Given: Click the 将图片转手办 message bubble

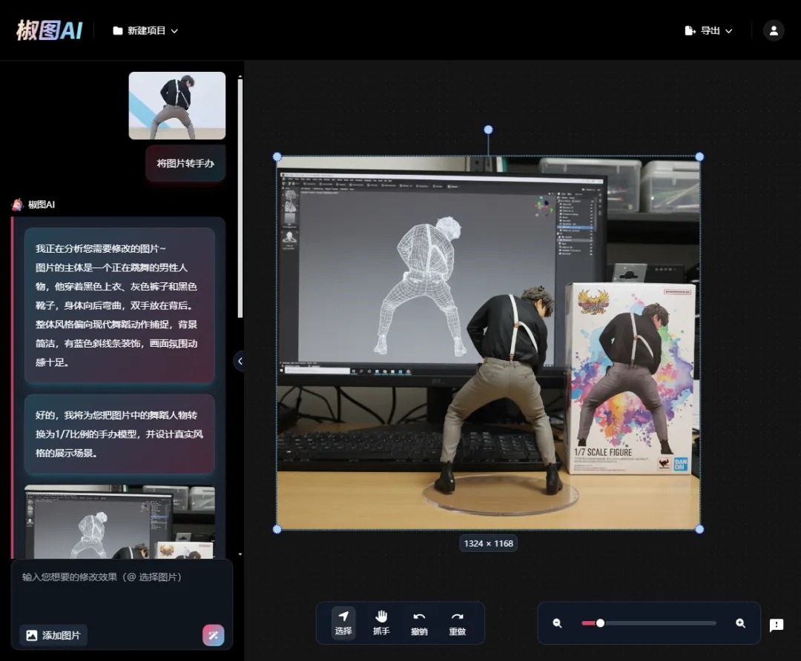Looking at the screenshot, I should coord(185,163).
